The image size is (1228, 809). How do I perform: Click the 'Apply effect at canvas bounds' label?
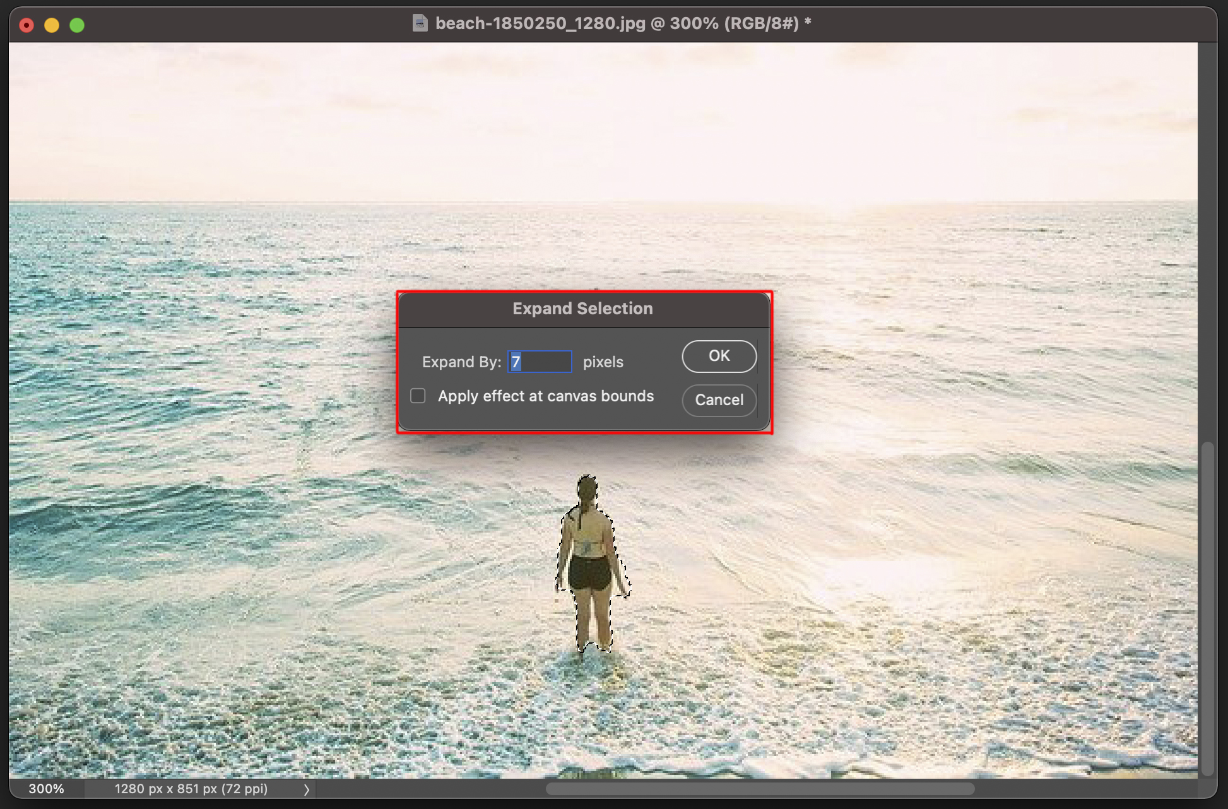coord(546,396)
